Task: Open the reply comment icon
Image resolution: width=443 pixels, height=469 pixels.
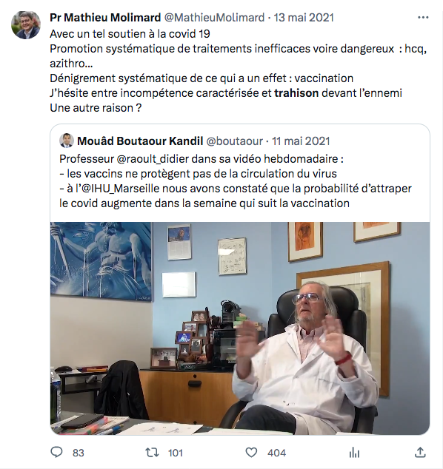Action: [x=56, y=452]
